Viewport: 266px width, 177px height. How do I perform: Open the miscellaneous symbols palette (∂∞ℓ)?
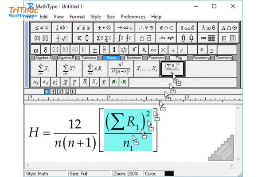187,27
